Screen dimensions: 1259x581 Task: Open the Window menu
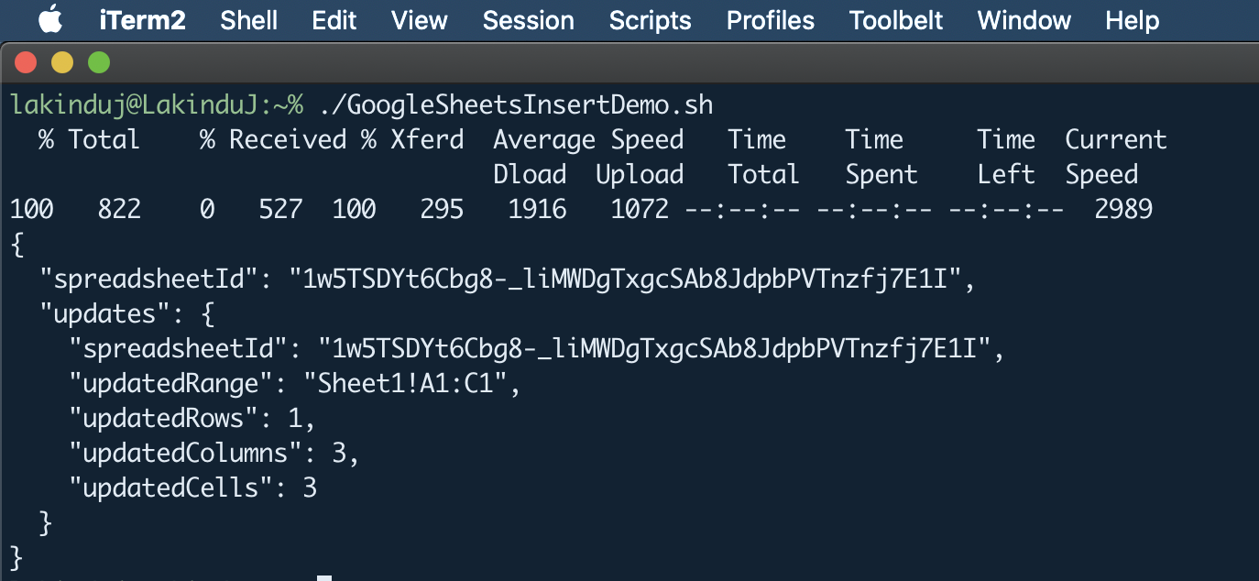tap(1024, 20)
